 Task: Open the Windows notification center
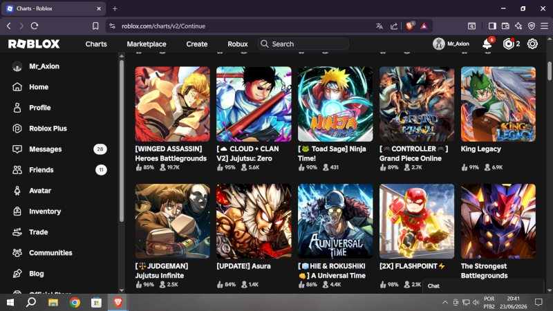(x=538, y=302)
